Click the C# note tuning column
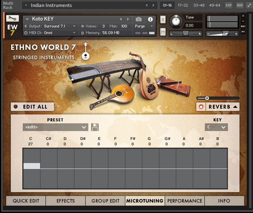The height and width of the screenshot is (213, 253). (x=49, y=169)
